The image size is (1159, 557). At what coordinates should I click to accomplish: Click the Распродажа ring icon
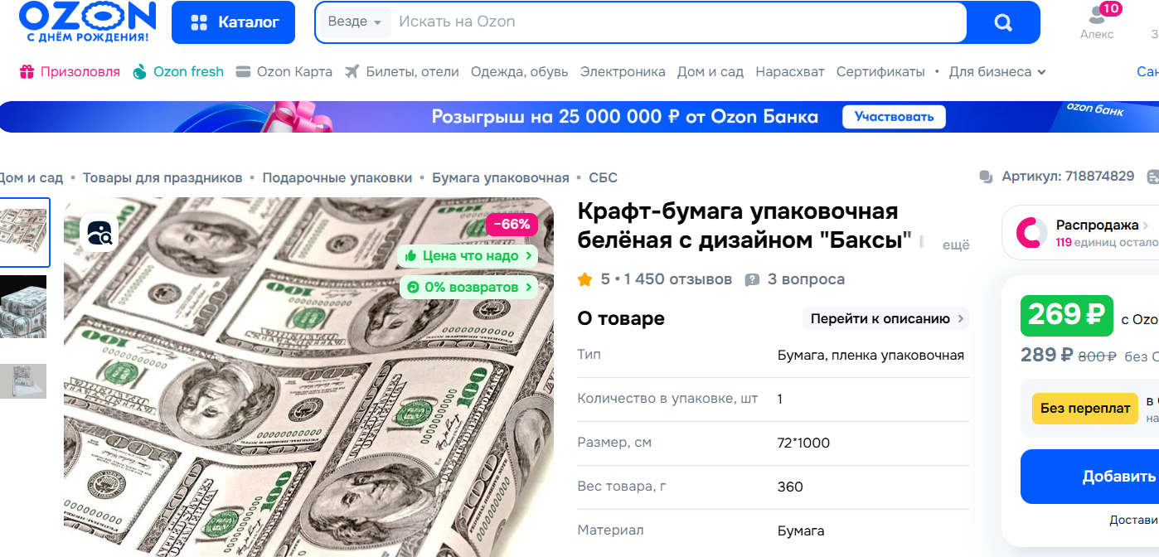pos(1031,233)
